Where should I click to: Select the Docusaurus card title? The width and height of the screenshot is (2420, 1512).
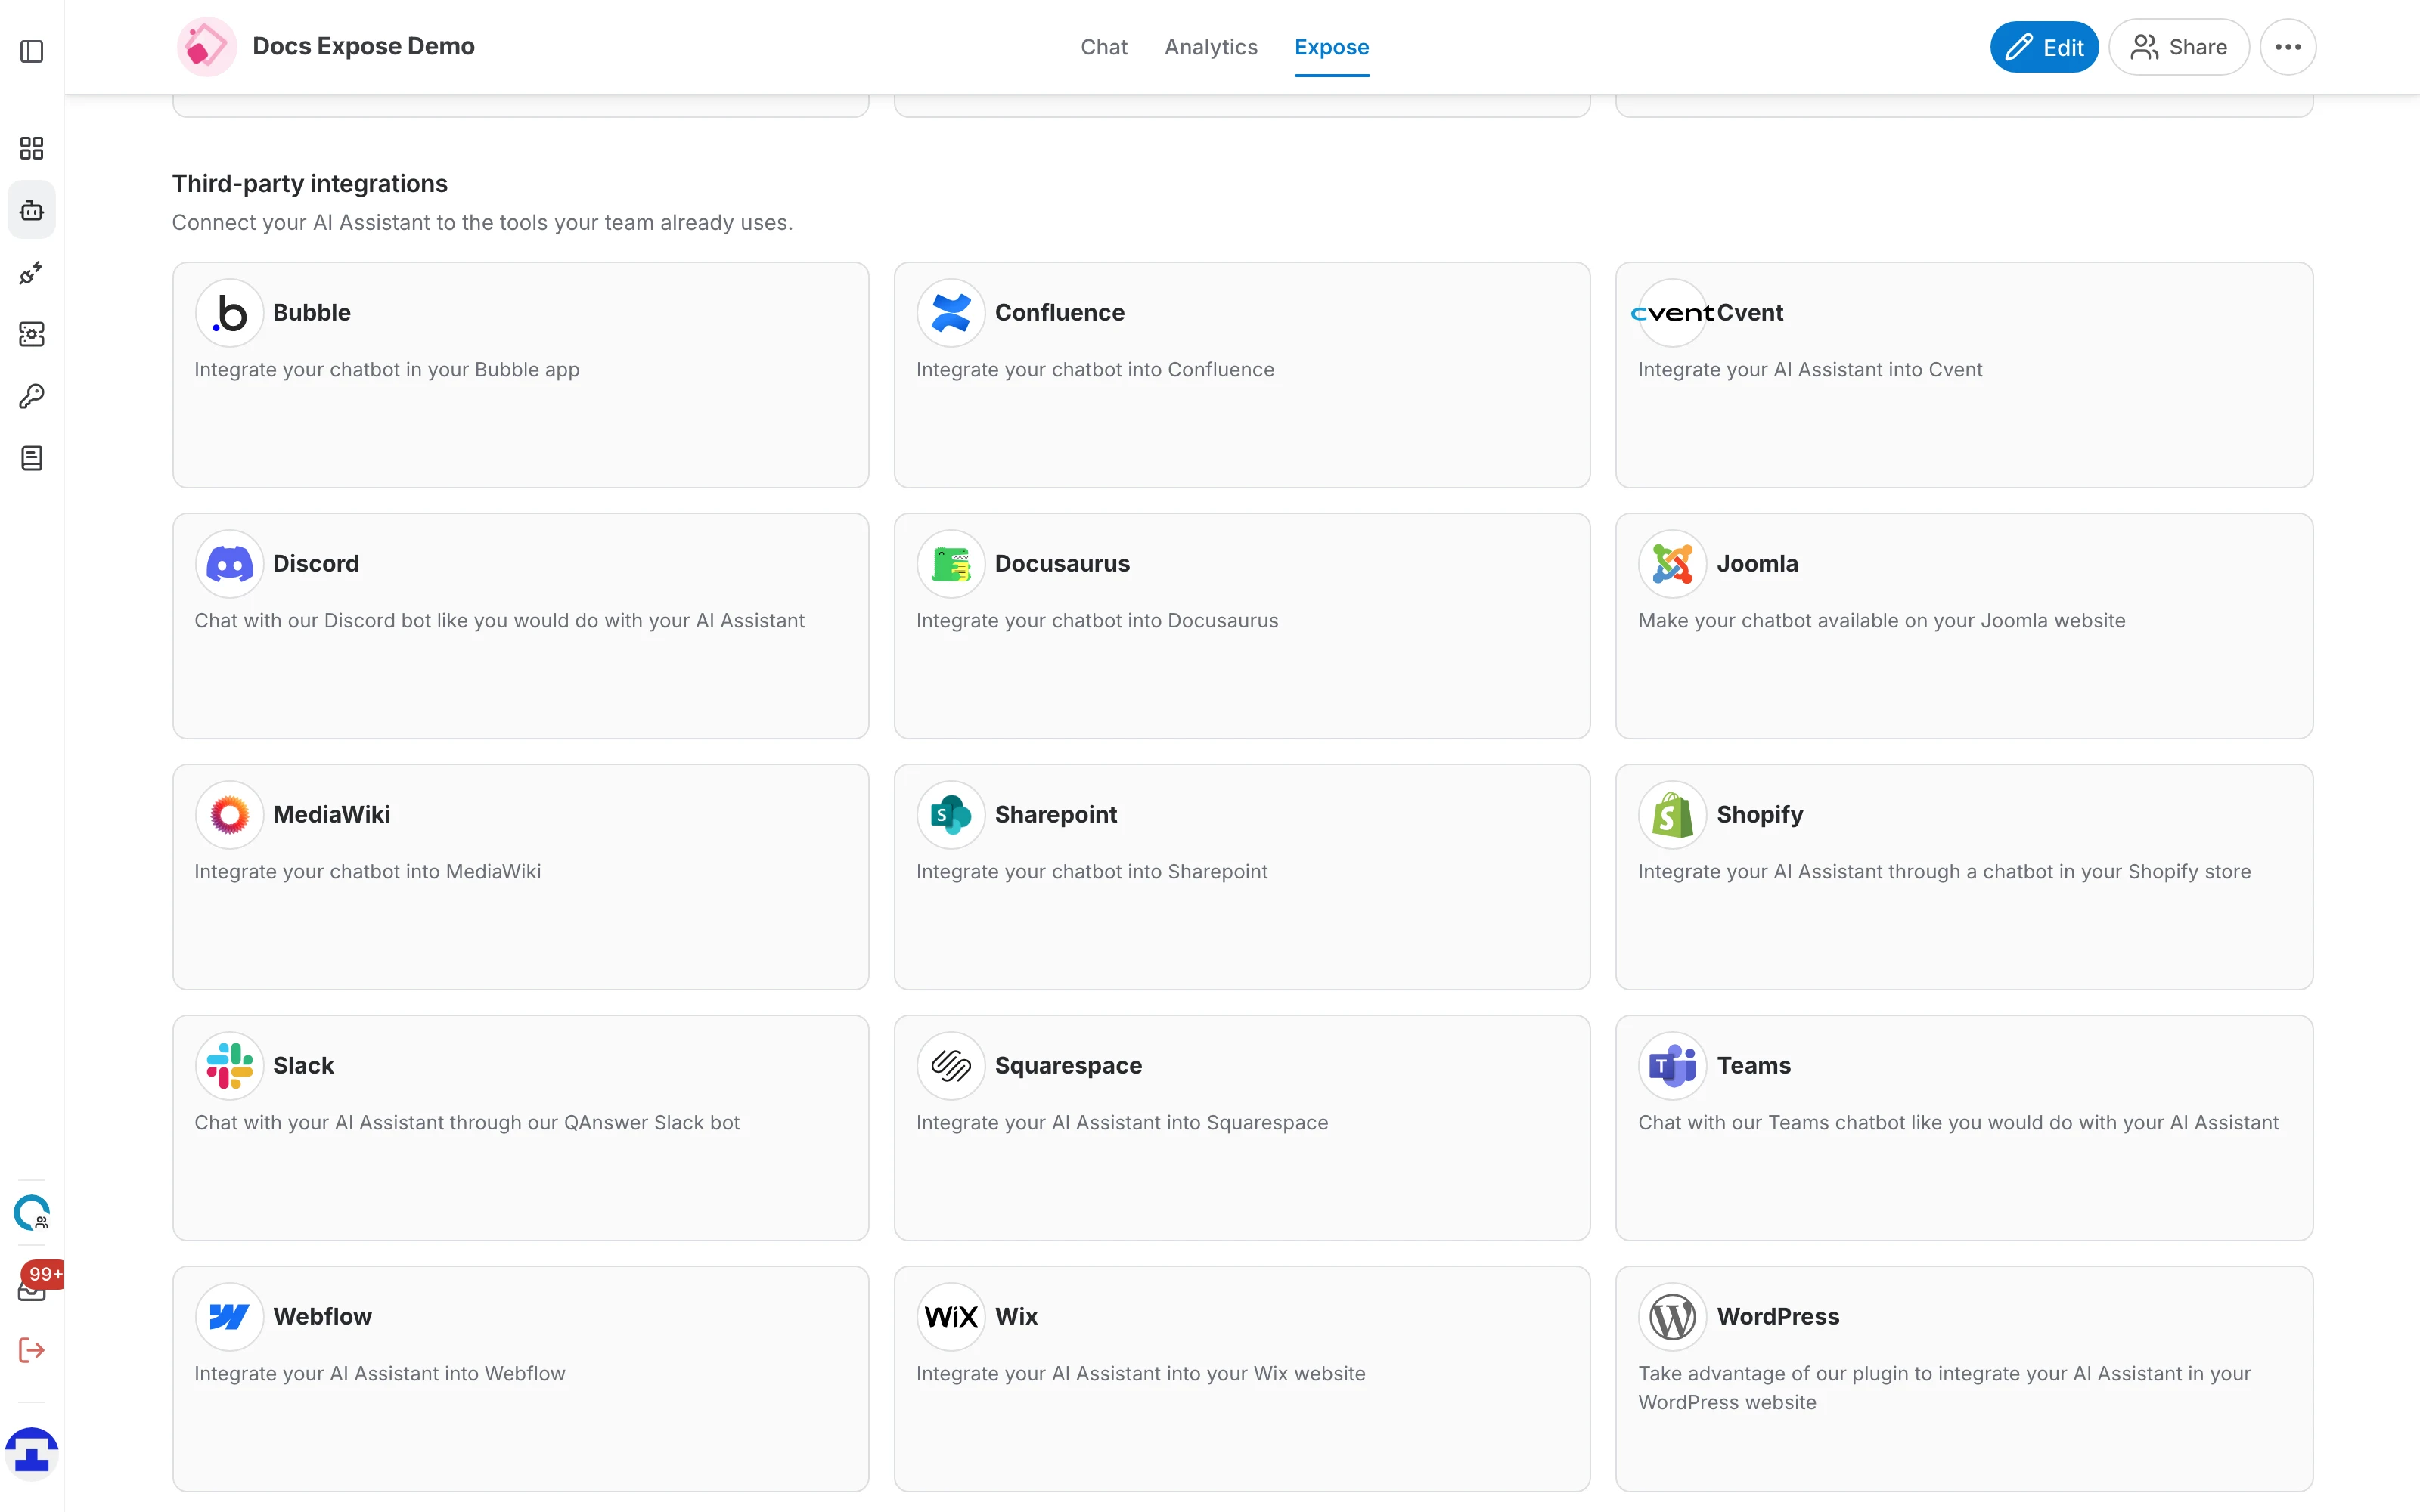tap(1062, 564)
